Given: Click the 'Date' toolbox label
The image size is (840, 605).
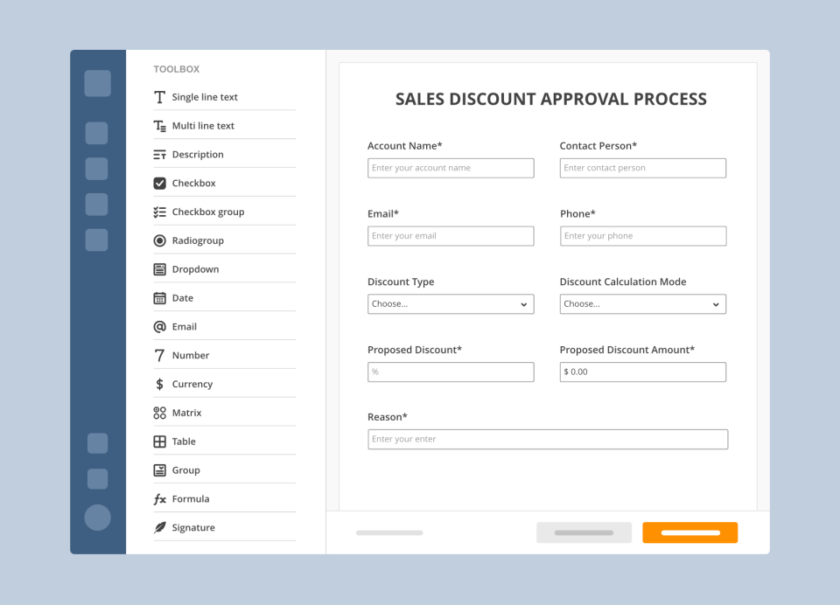Looking at the screenshot, I should 183,298.
